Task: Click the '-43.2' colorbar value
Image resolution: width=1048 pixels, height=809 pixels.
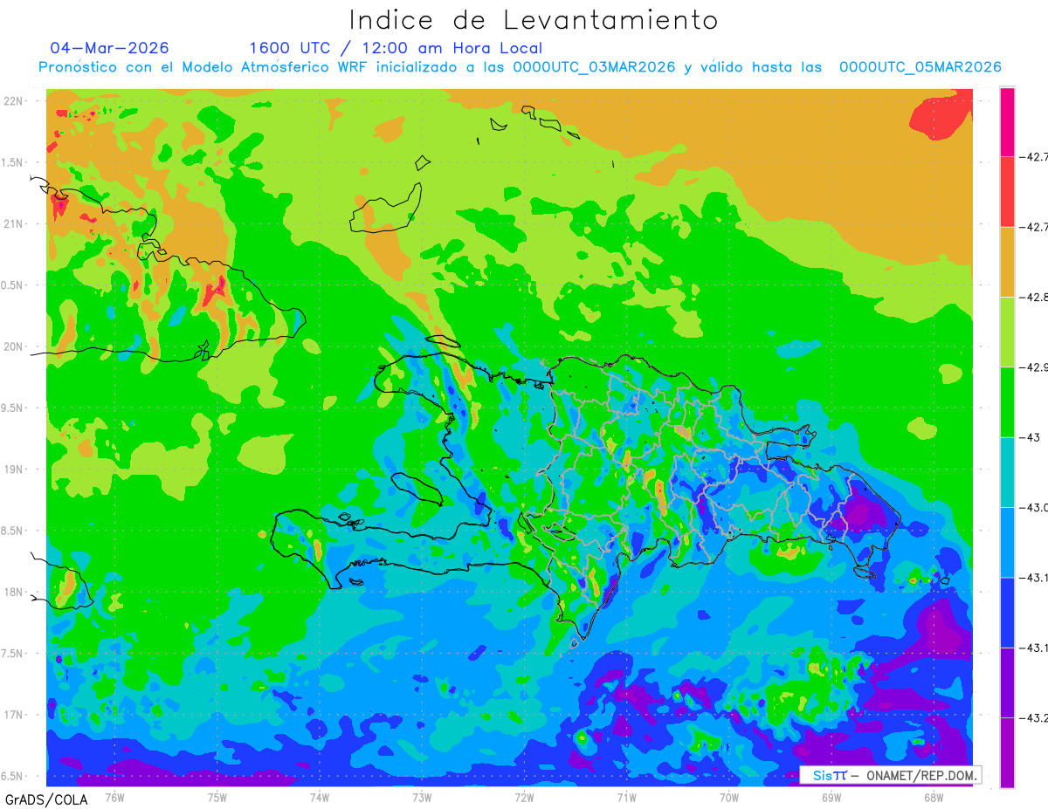Action: click(1036, 717)
